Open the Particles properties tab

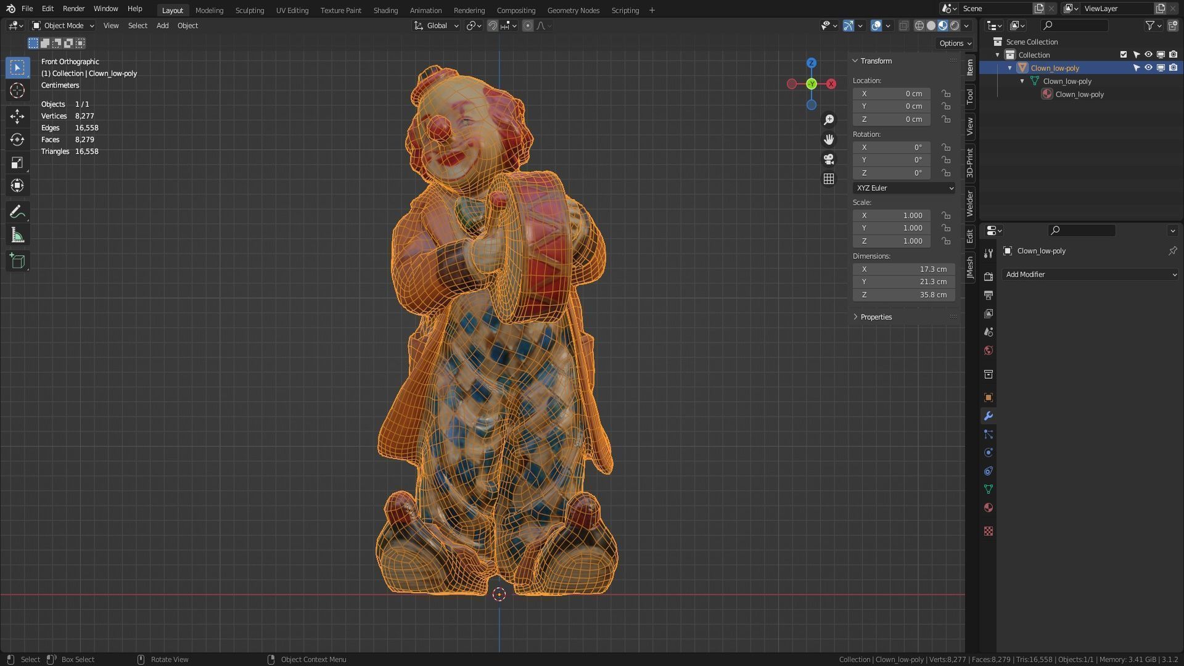989,435
